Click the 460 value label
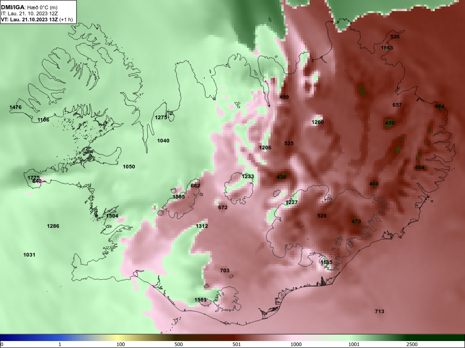465x348 pixels. click(x=374, y=184)
